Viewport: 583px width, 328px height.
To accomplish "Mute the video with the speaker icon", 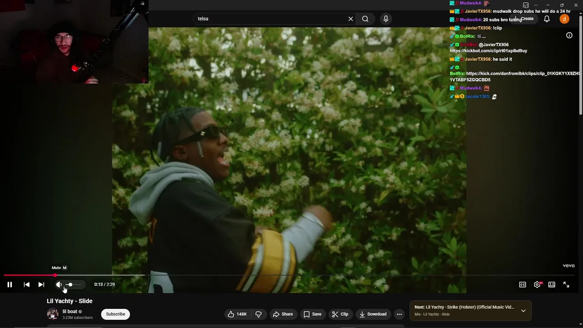I will tap(59, 285).
